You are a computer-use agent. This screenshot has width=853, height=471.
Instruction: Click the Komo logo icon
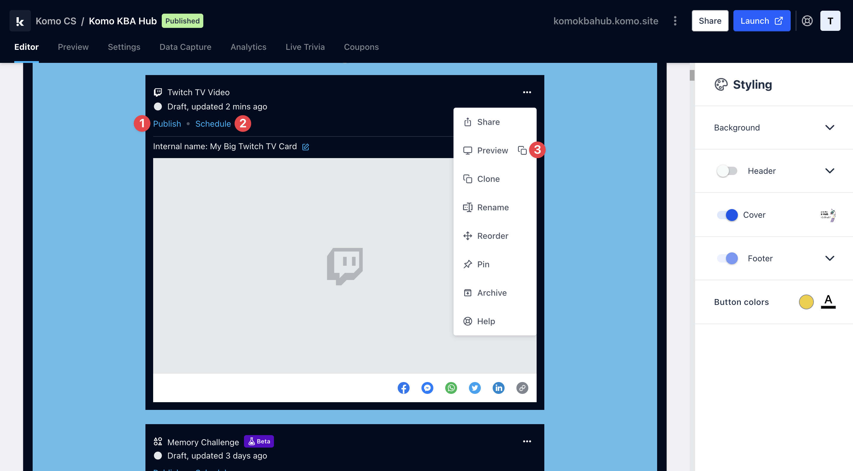coord(20,21)
